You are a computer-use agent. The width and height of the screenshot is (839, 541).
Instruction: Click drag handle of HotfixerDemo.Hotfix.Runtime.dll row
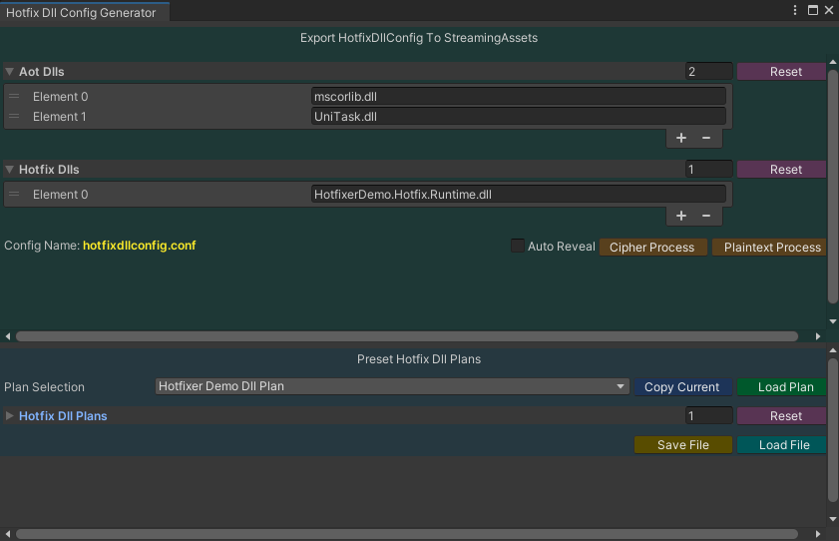[14, 195]
